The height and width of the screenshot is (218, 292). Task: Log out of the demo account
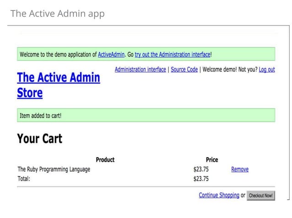coord(267,70)
